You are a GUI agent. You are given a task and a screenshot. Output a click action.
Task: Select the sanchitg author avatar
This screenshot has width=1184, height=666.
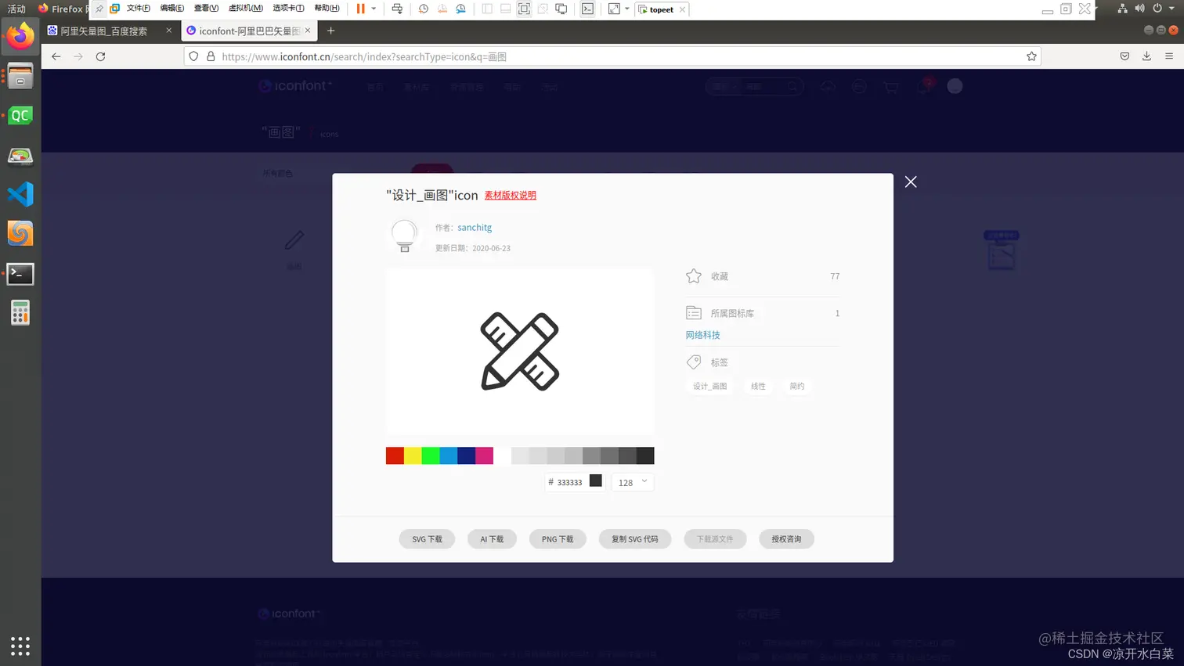click(404, 236)
